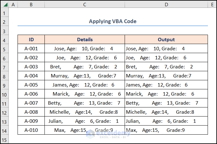Screen dimensions: 217x144
Task: Select column C header
Action: (x=85, y=4)
